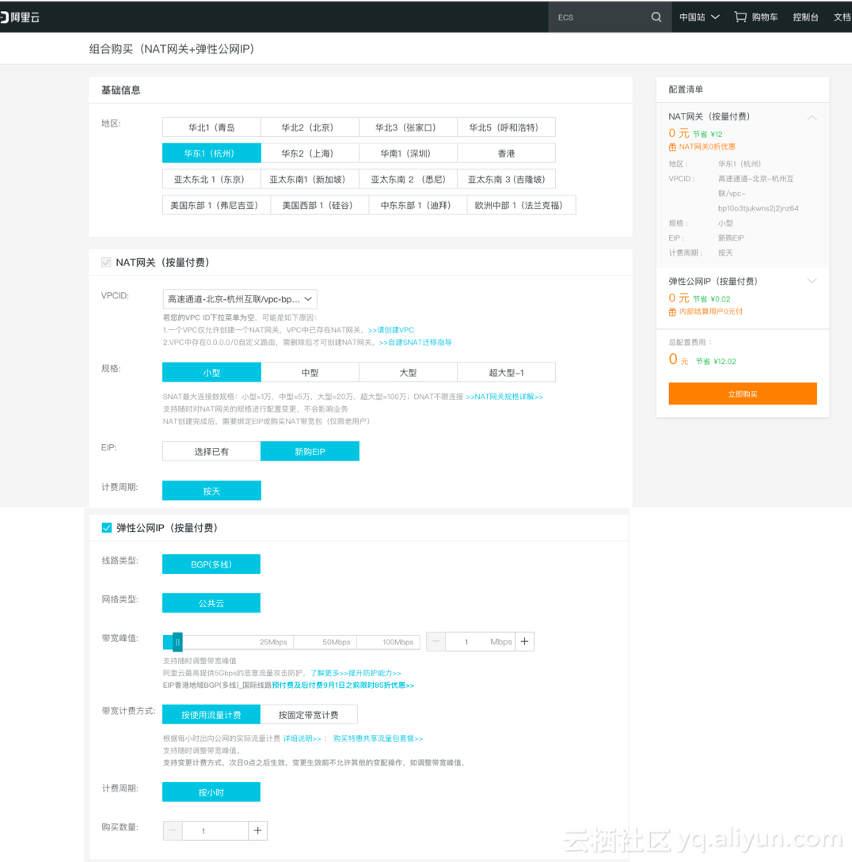This screenshot has height=862, width=852.
Task: Open the 中国站 site dropdown
Action: 699,17
